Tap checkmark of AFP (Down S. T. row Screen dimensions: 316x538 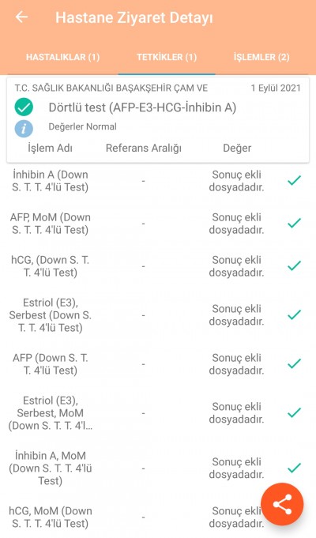click(x=294, y=363)
